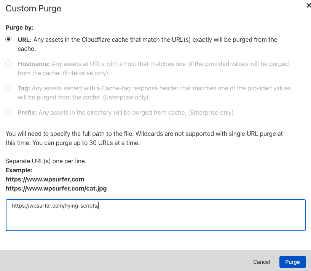
Task: Click the "Custom Purge" dialog title
Action: (x=33, y=8)
